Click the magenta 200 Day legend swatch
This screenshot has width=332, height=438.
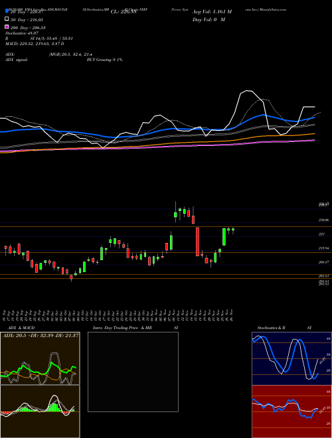click(x=7, y=27)
